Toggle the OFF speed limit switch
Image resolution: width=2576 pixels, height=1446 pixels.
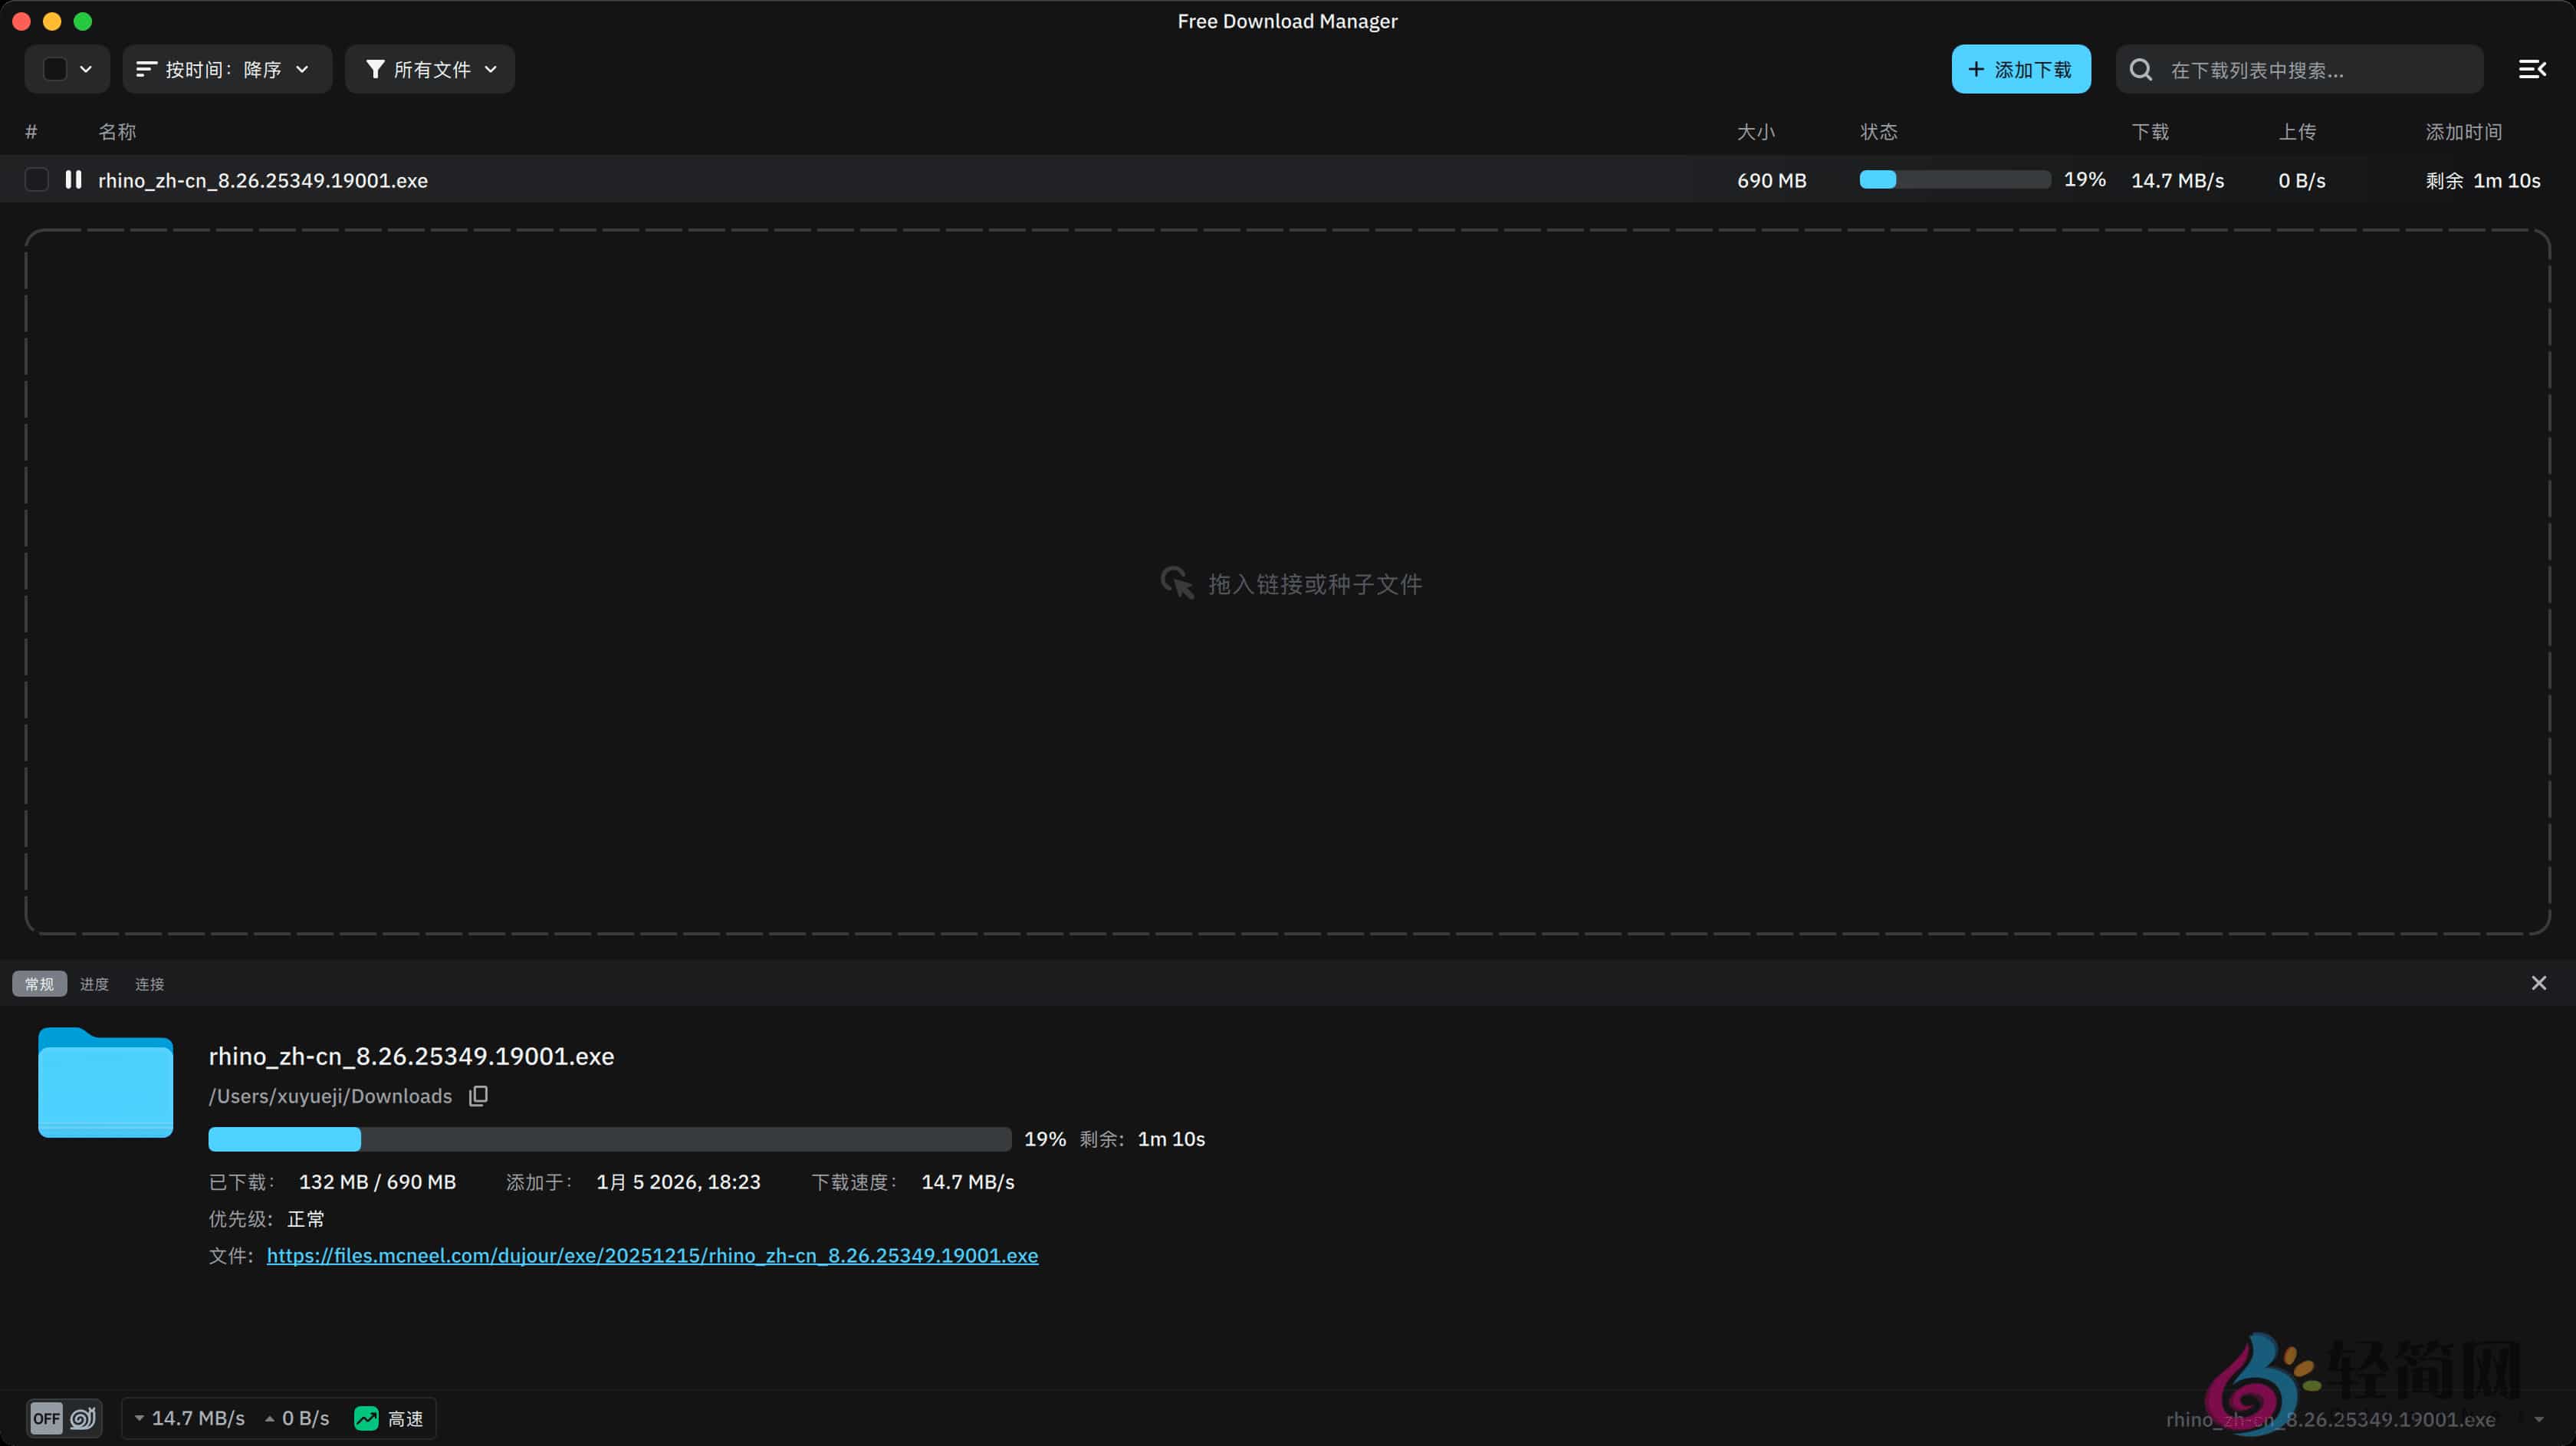tap(46, 1418)
